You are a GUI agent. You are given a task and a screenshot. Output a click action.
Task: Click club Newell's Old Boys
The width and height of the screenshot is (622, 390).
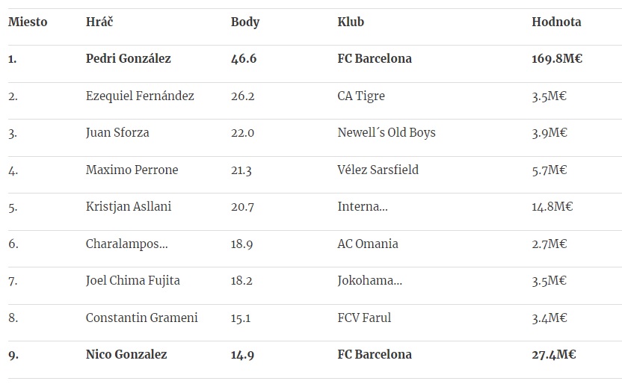387,133
